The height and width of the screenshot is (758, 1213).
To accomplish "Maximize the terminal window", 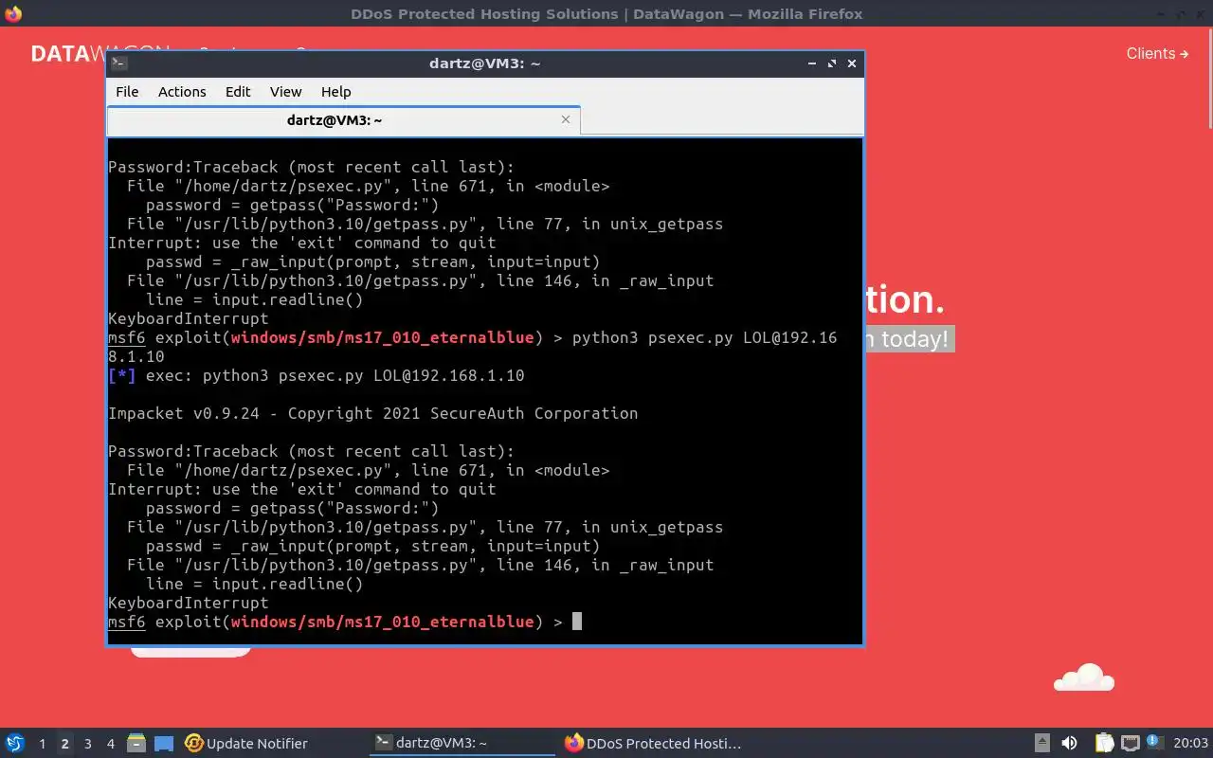I will [832, 63].
